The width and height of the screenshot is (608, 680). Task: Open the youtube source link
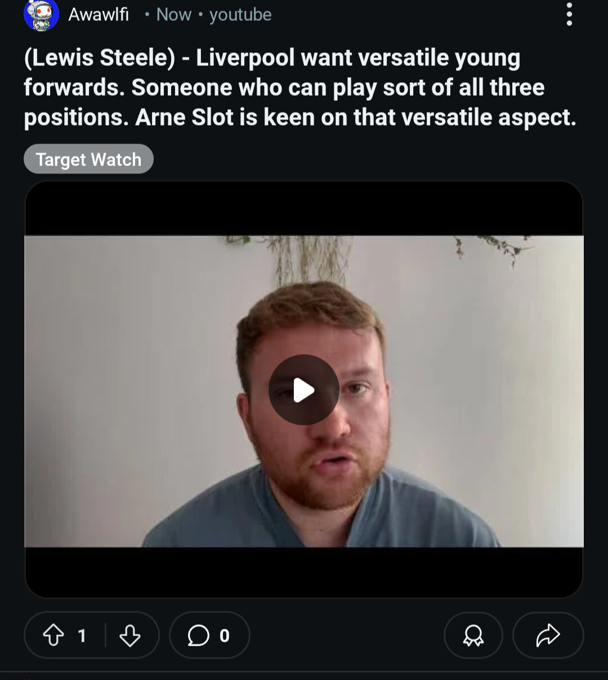click(240, 15)
